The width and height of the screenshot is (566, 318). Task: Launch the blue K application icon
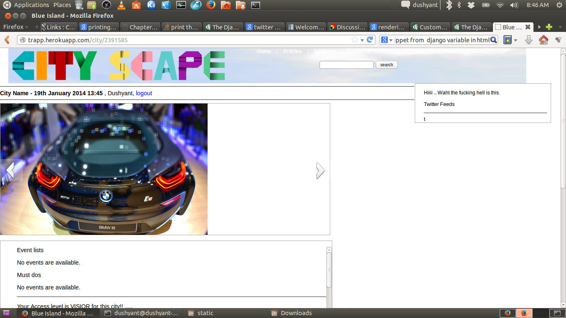coord(151,5)
